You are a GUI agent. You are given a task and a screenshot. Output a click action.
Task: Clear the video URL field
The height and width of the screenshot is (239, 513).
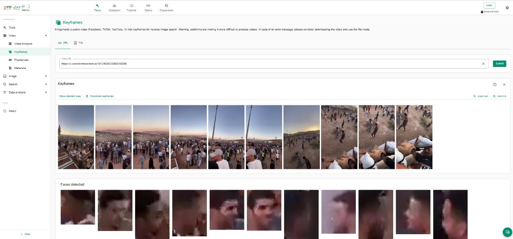[x=483, y=64]
